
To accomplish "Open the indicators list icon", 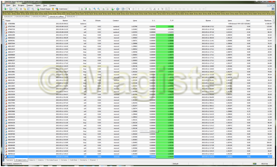I will click(x=112, y=9).
